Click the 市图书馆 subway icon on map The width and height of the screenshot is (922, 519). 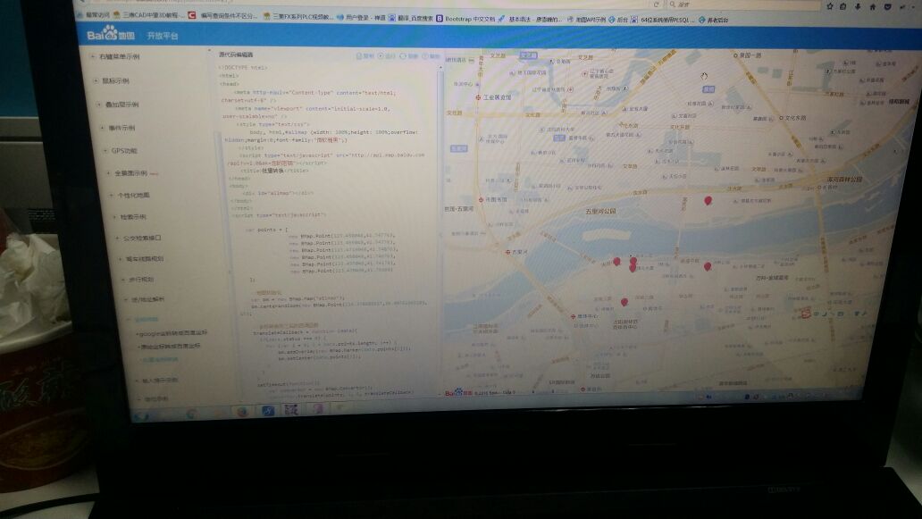481,200
